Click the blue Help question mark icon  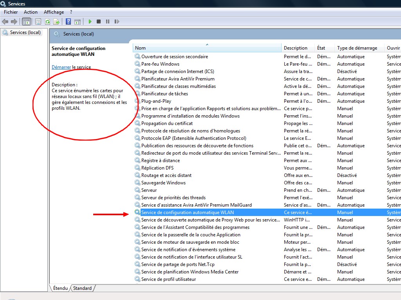click(69, 21)
